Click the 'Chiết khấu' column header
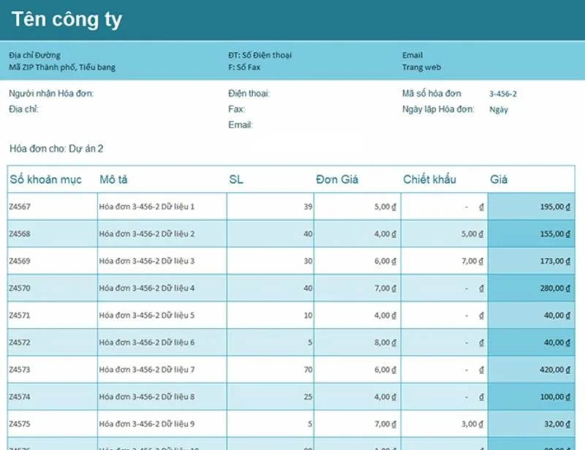 click(x=429, y=180)
